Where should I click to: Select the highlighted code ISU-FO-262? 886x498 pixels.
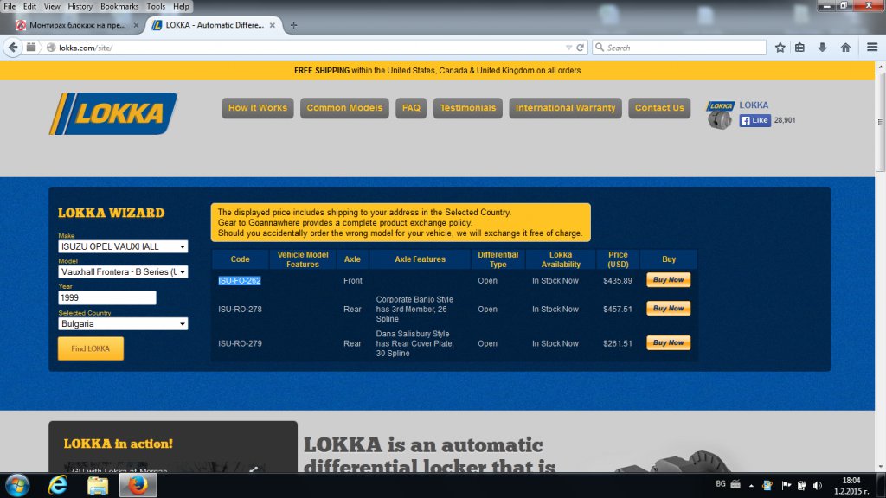(240, 281)
